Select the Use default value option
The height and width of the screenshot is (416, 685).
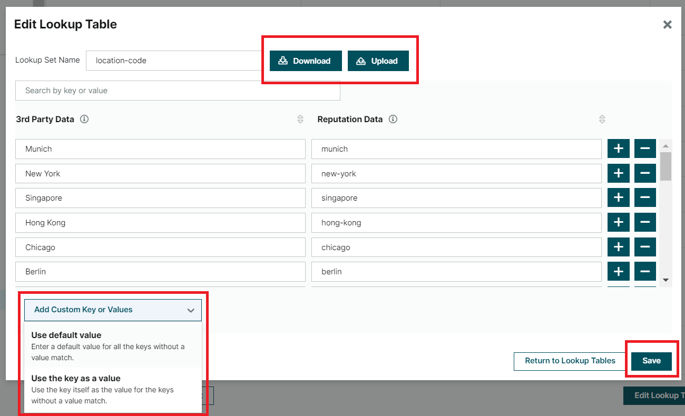point(113,346)
